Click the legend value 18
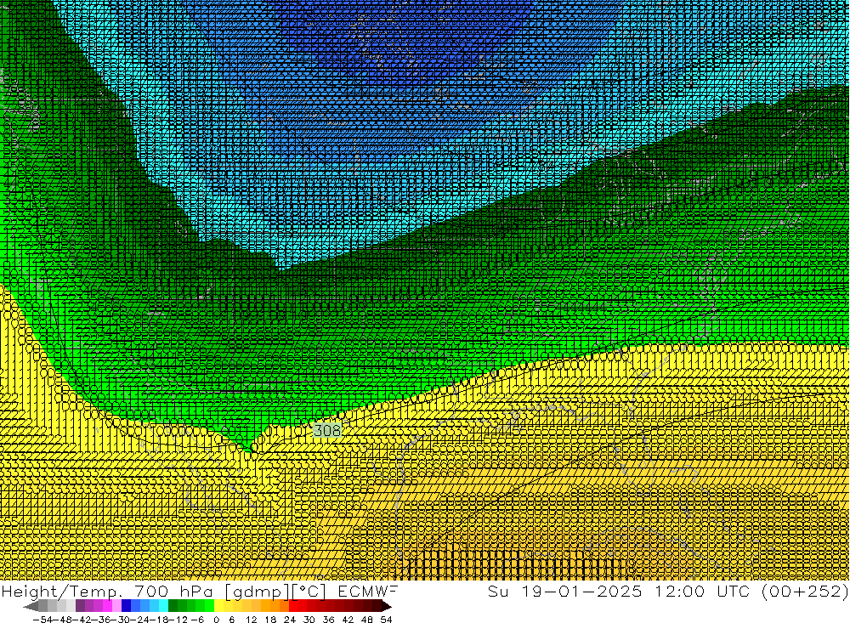Screen dimensions: 850x623 tap(270, 620)
